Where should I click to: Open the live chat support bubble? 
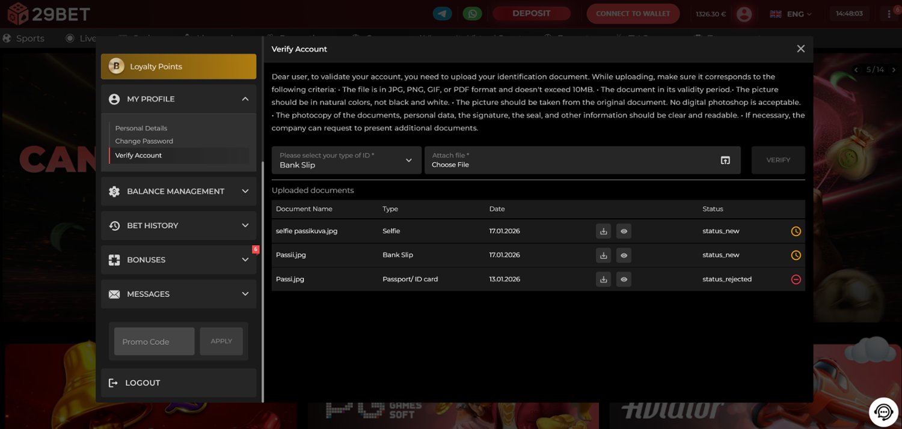click(x=883, y=412)
